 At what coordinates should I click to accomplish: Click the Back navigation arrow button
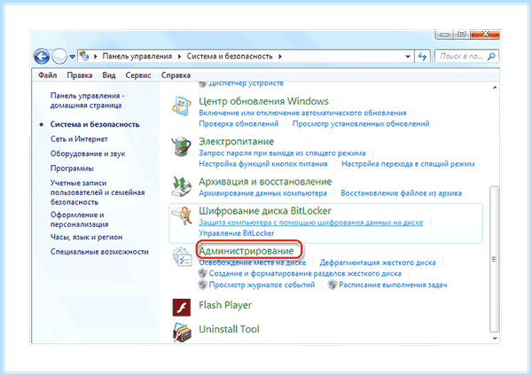pos(42,57)
